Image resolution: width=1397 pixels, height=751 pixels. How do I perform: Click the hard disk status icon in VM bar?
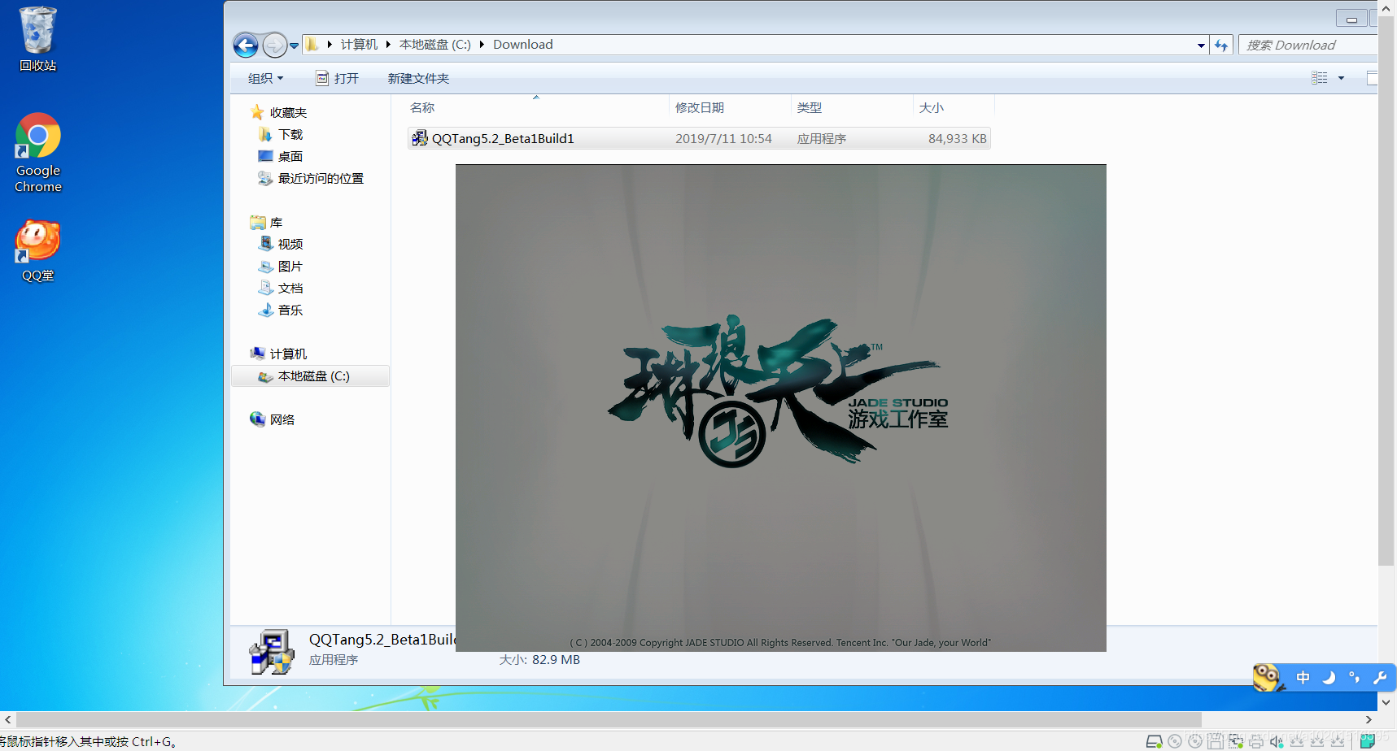point(1154,741)
